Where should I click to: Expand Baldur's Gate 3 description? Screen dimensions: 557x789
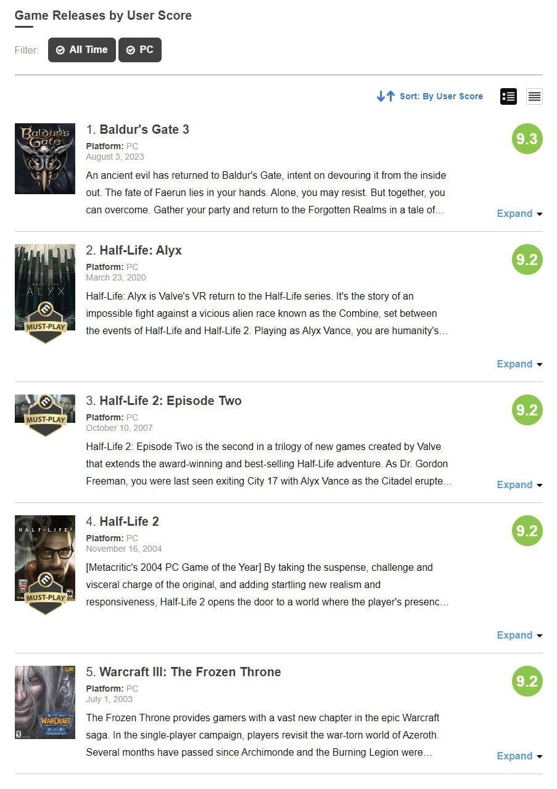click(x=519, y=213)
